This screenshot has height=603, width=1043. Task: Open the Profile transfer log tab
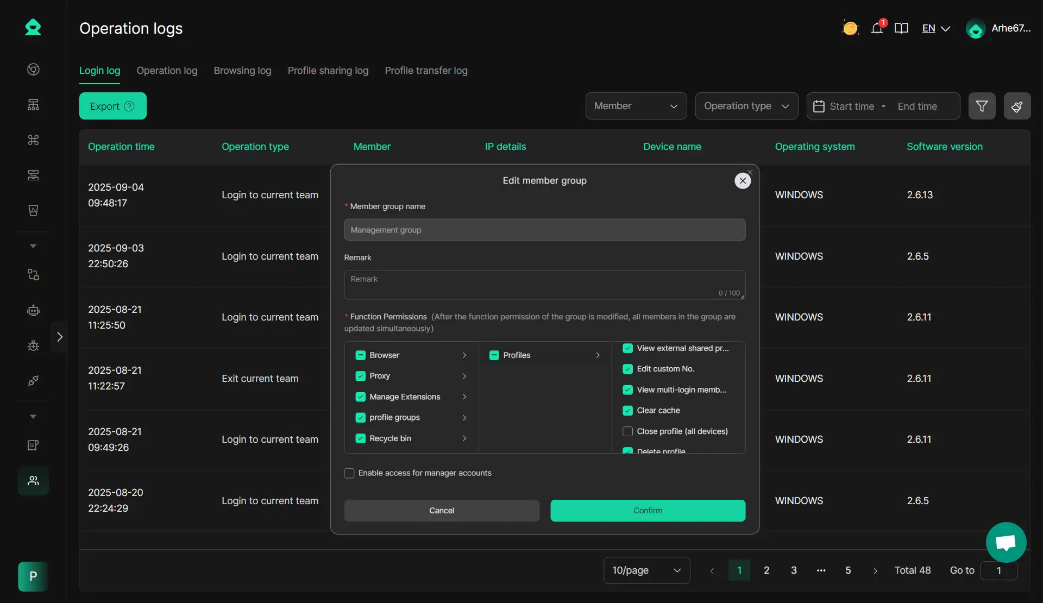click(426, 71)
